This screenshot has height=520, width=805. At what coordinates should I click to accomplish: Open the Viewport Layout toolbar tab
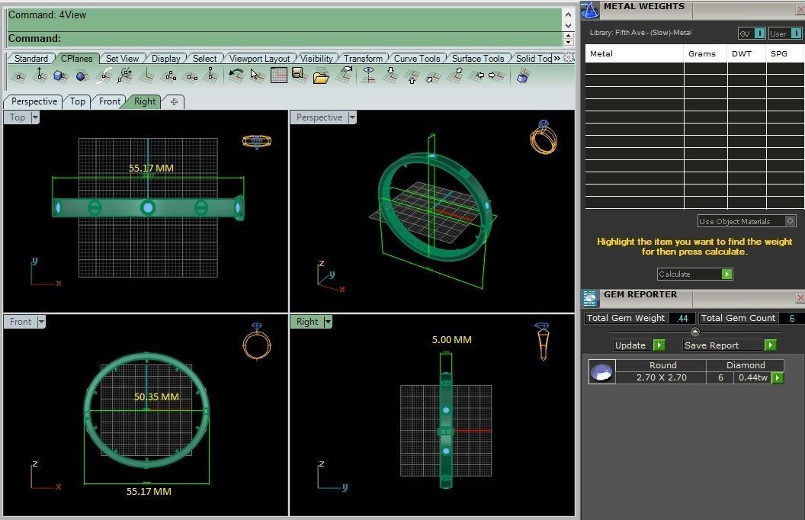pos(259,59)
